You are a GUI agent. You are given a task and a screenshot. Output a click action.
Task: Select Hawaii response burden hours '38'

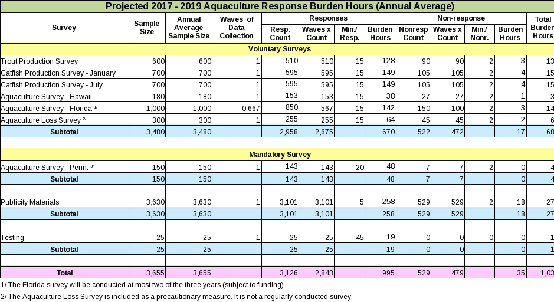tap(380, 96)
